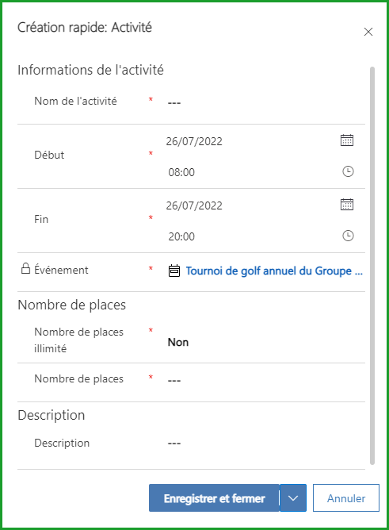Open the calendar picker for Début date
This screenshot has width=389, height=530.
click(347, 140)
